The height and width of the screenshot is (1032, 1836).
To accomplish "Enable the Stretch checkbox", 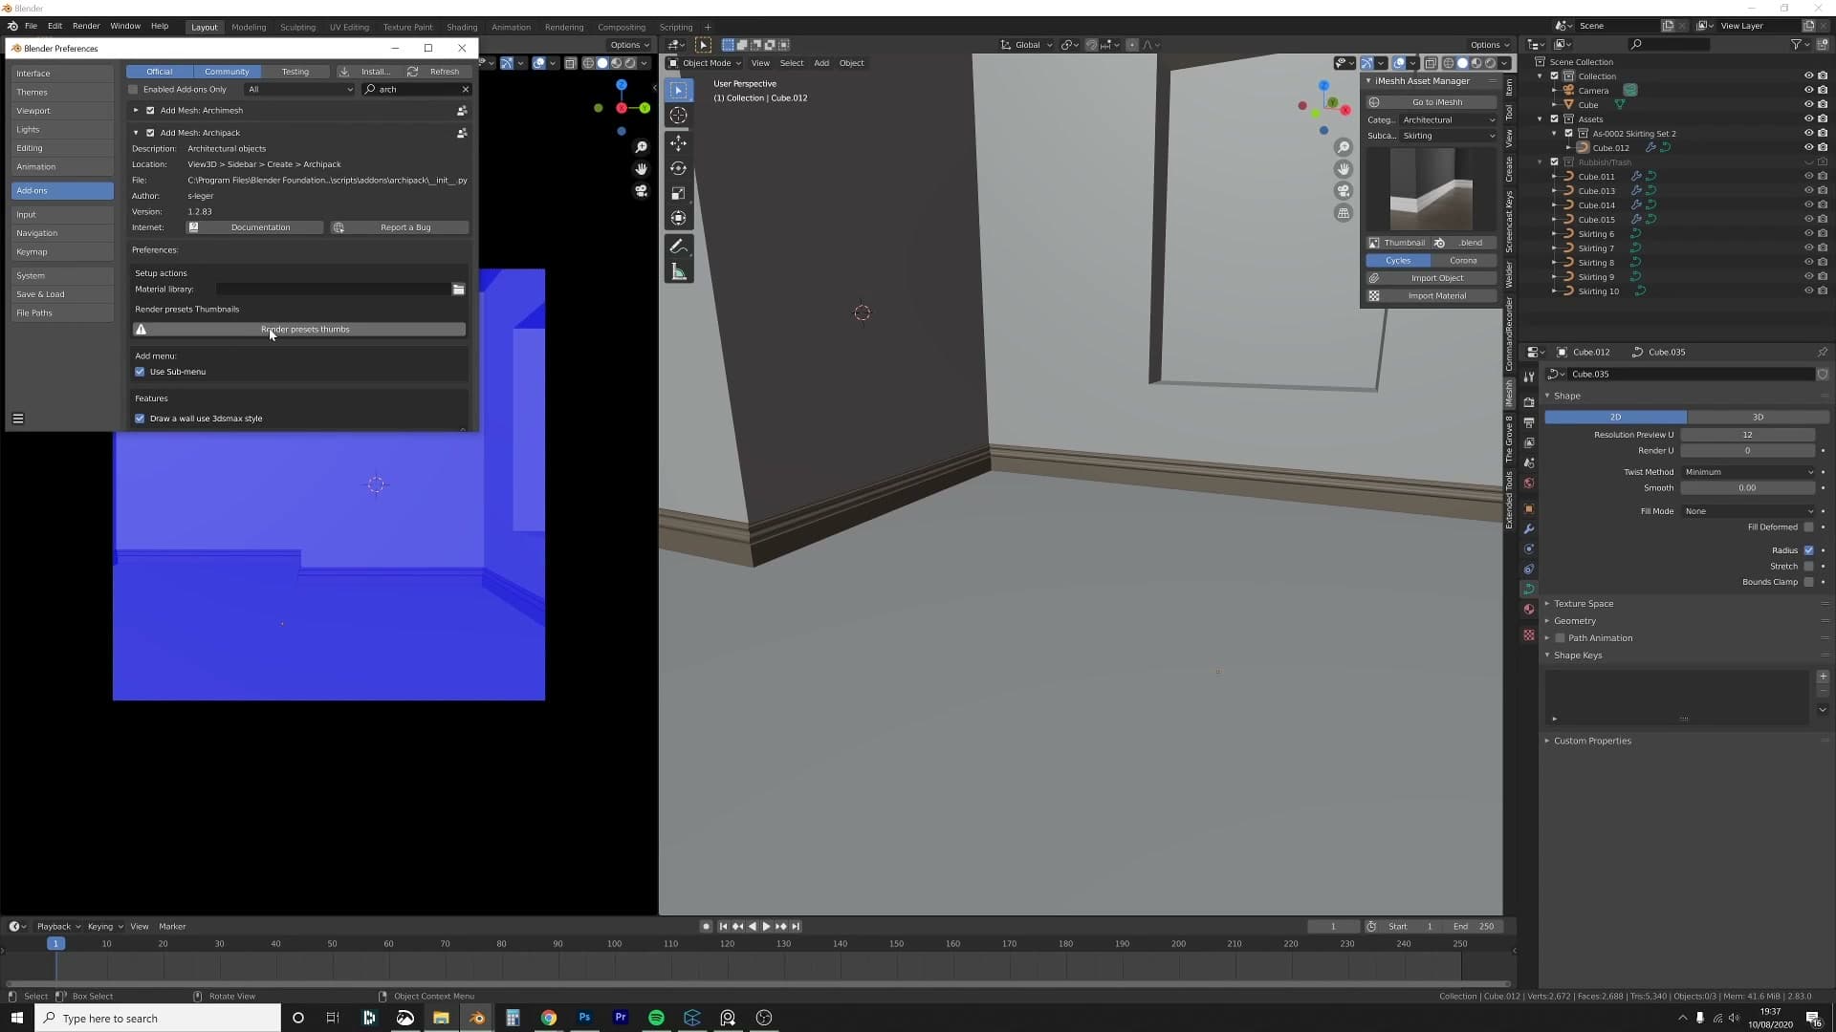I will (1808, 566).
